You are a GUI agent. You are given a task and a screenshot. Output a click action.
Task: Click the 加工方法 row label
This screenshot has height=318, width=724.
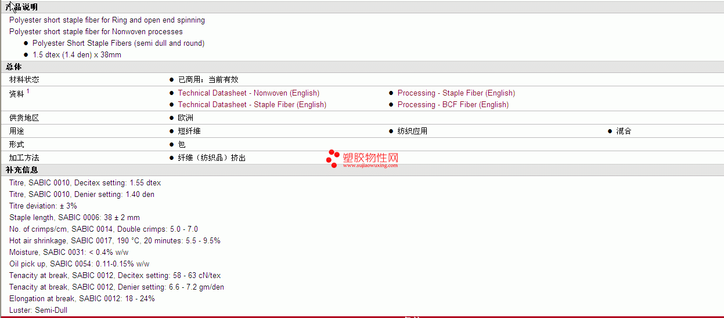(24, 158)
